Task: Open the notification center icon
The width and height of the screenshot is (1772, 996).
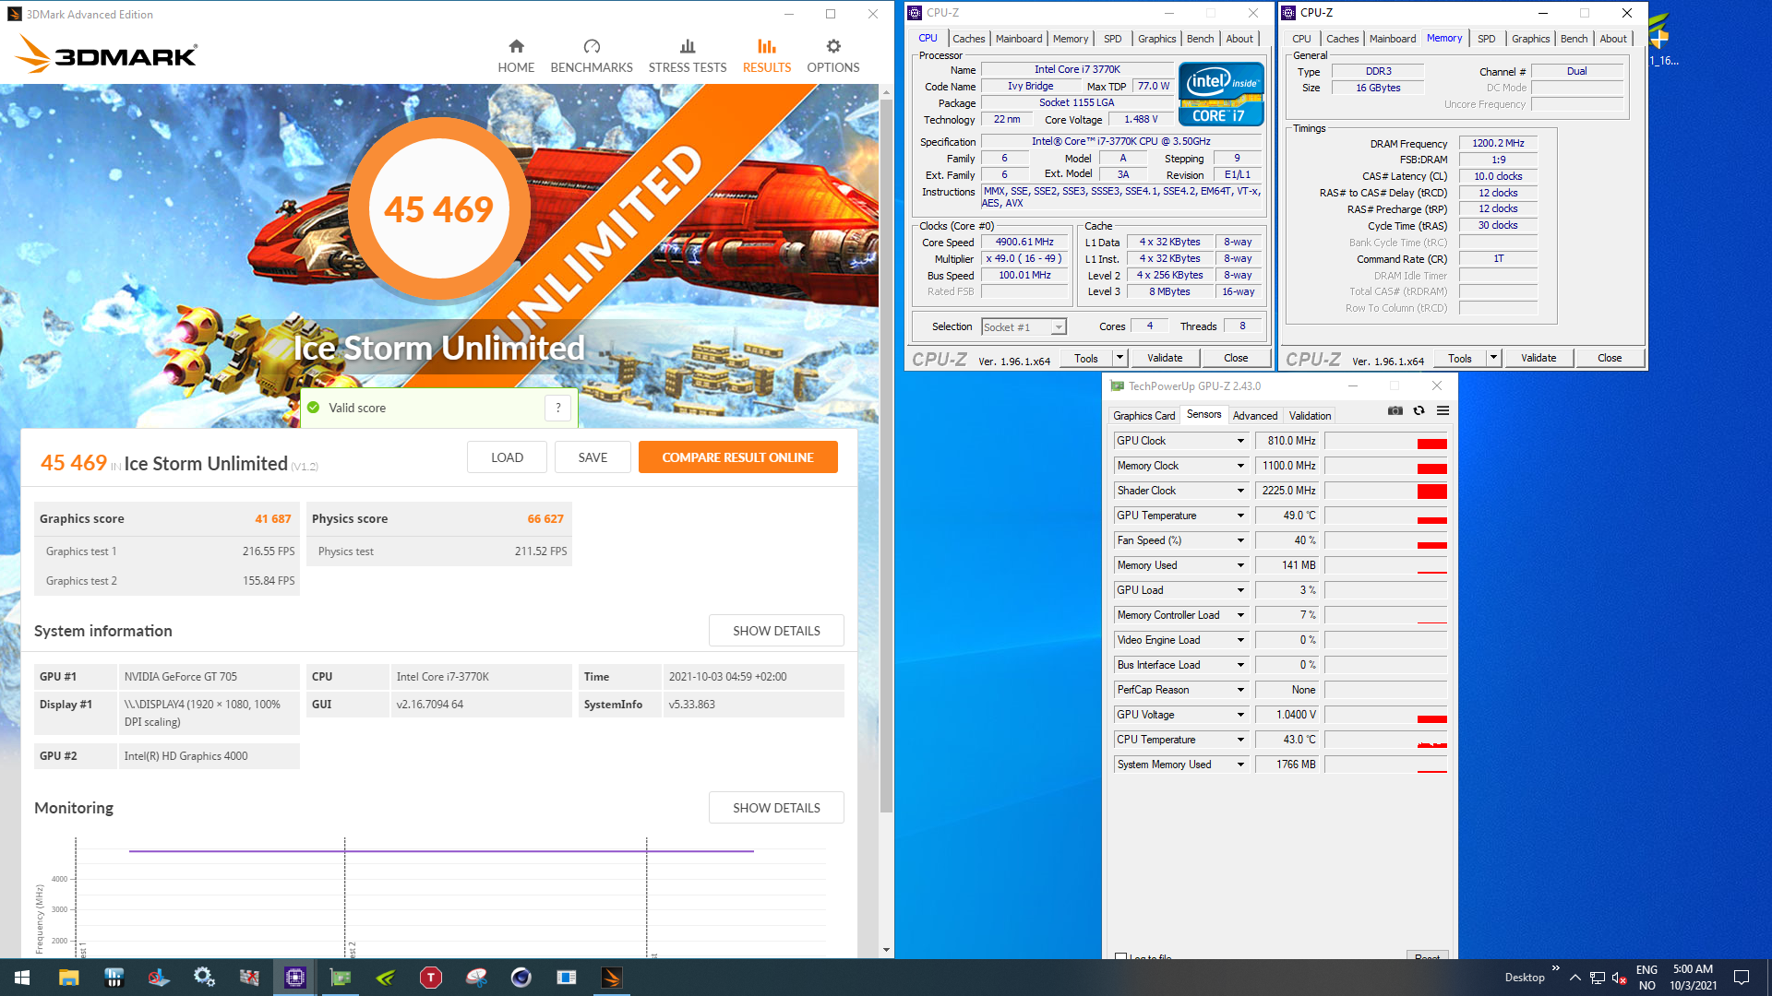Action: coord(1742,978)
